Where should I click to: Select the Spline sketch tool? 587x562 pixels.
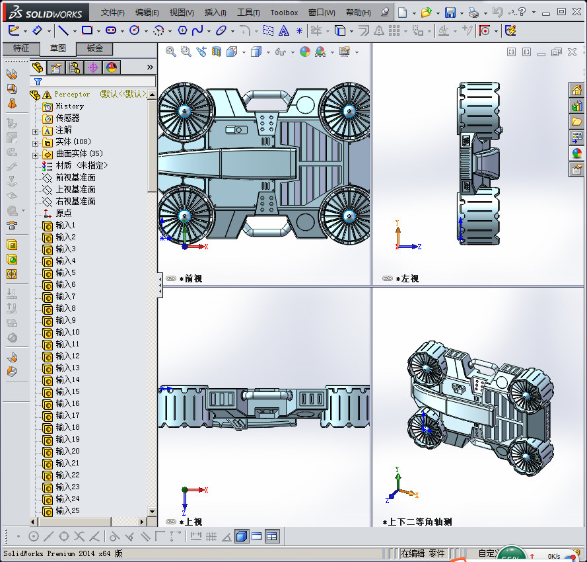click(x=197, y=30)
